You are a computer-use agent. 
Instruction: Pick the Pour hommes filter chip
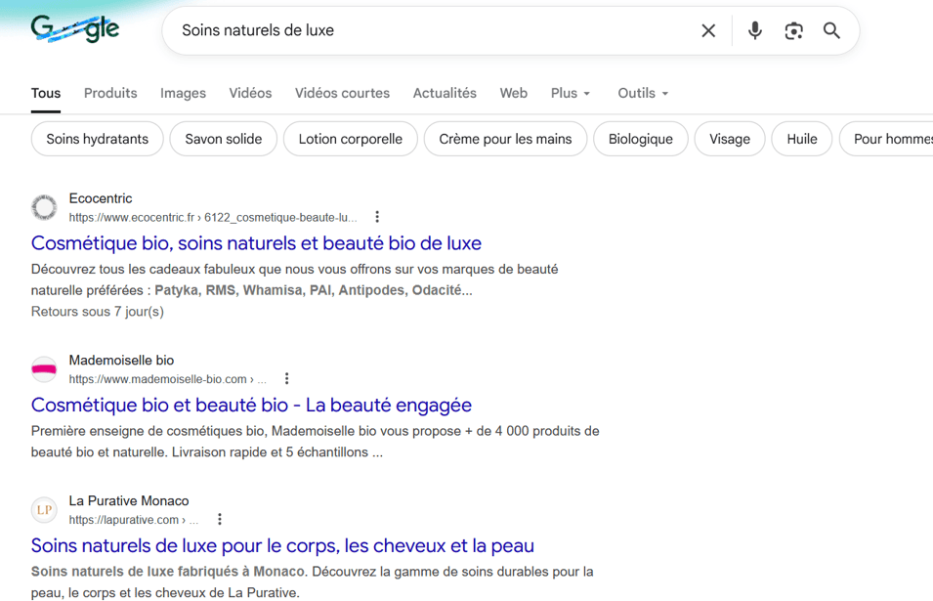(x=886, y=139)
